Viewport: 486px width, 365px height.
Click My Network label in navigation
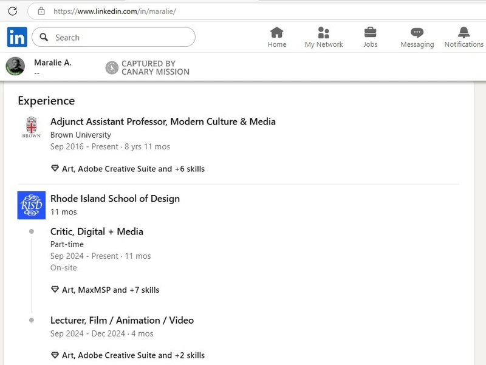click(324, 44)
